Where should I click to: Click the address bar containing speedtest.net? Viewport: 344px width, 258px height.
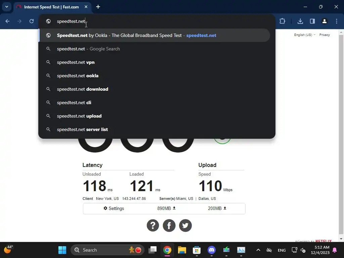[157, 21]
